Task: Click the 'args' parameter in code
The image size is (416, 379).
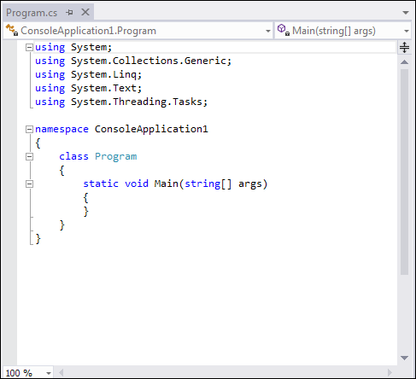Action: [x=250, y=184]
